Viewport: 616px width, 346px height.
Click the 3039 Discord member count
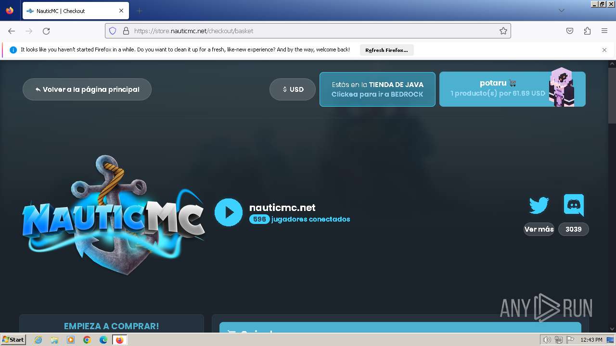pos(574,229)
